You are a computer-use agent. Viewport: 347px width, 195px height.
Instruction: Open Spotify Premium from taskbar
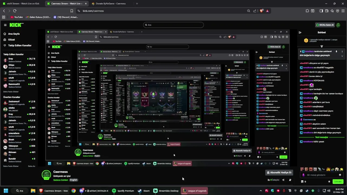click(x=123, y=191)
